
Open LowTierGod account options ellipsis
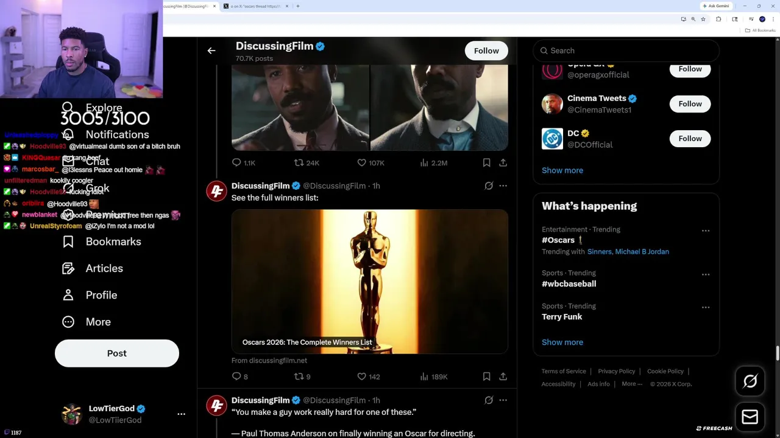tap(181, 414)
